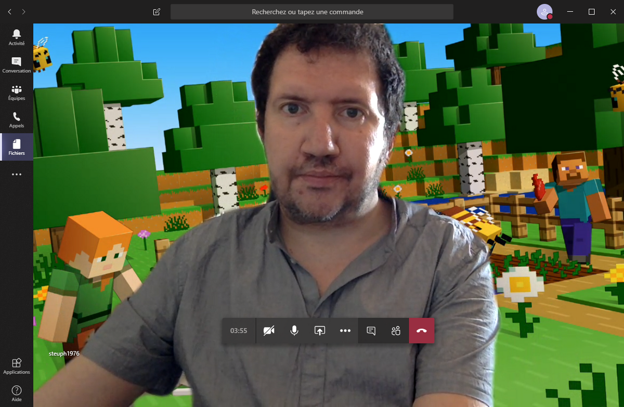Open Aide help menu
The height and width of the screenshot is (407, 624).
point(17,393)
